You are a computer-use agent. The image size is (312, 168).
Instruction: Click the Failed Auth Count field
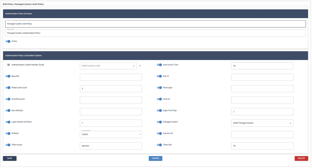pos(111,89)
